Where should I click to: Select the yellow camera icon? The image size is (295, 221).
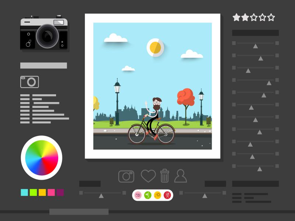coord(157,195)
